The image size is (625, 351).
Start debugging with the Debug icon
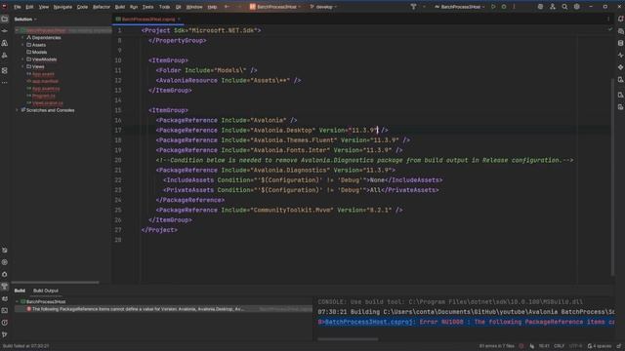point(504,7)
